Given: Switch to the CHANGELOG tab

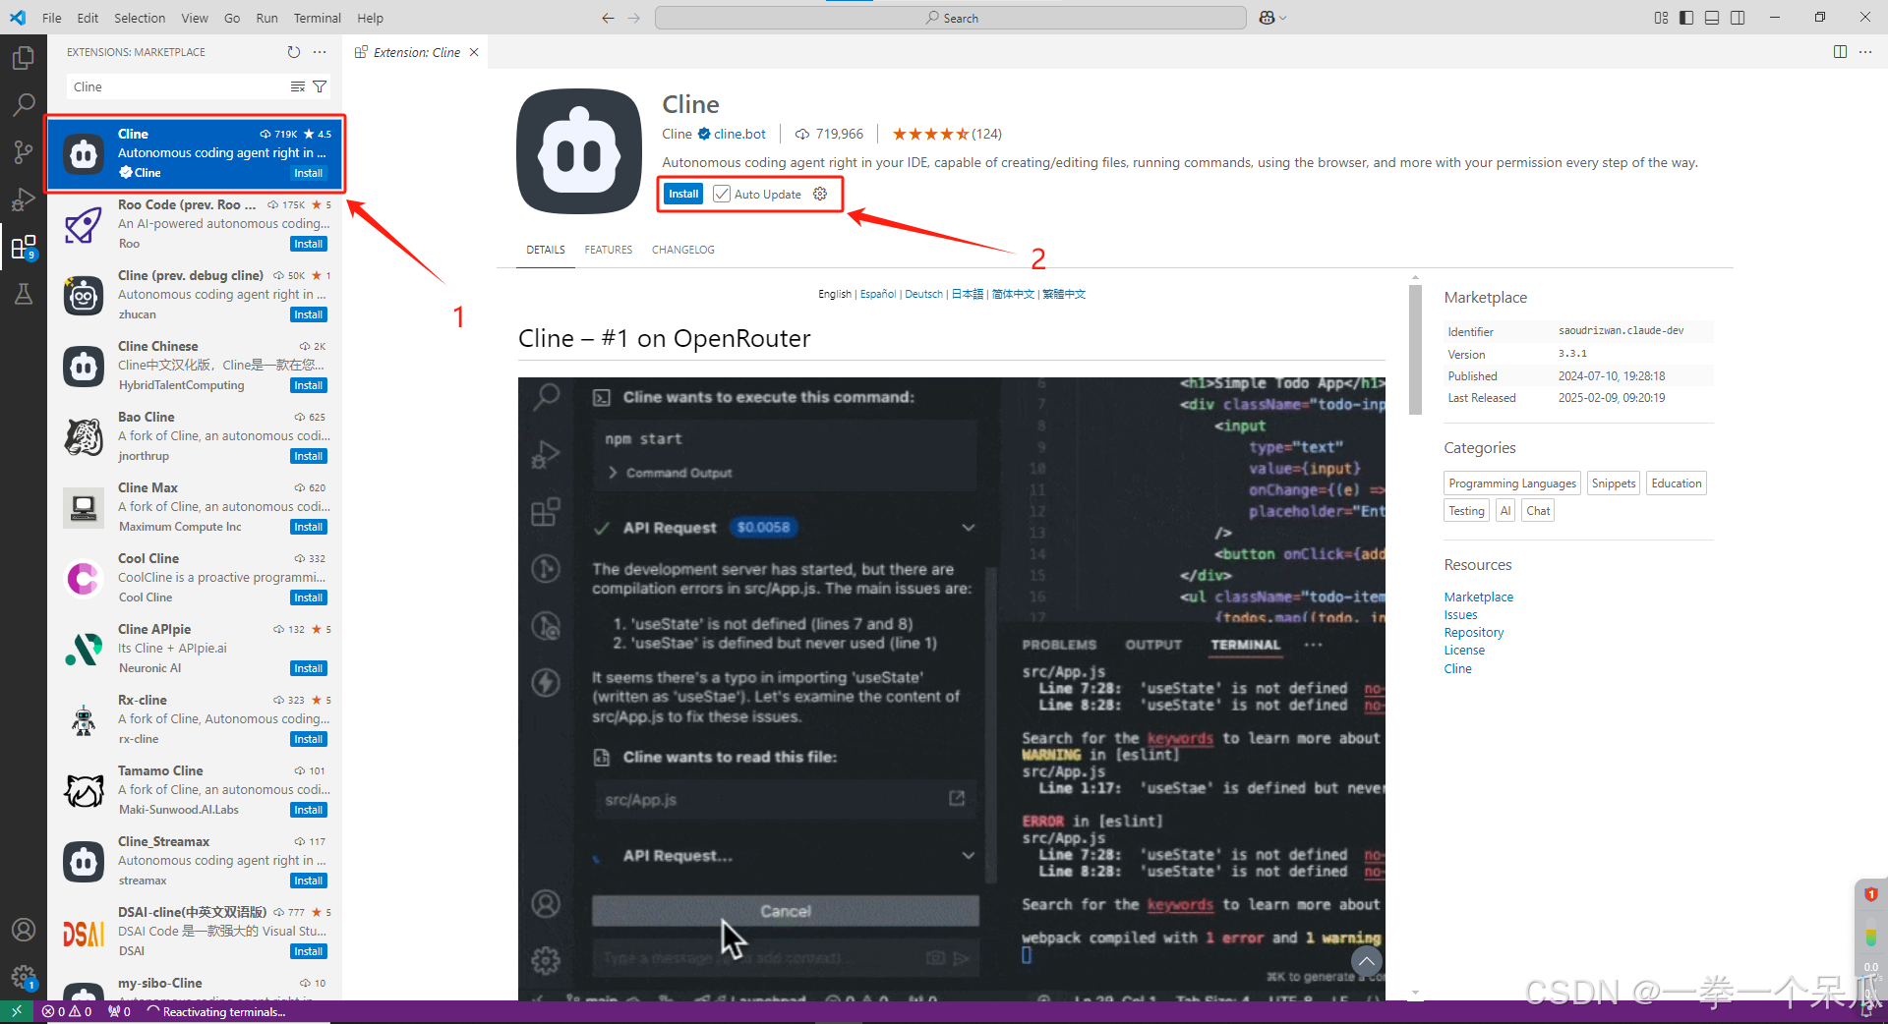Looking at the screenshot, I should pyautogui.click(x=683, y=250).
